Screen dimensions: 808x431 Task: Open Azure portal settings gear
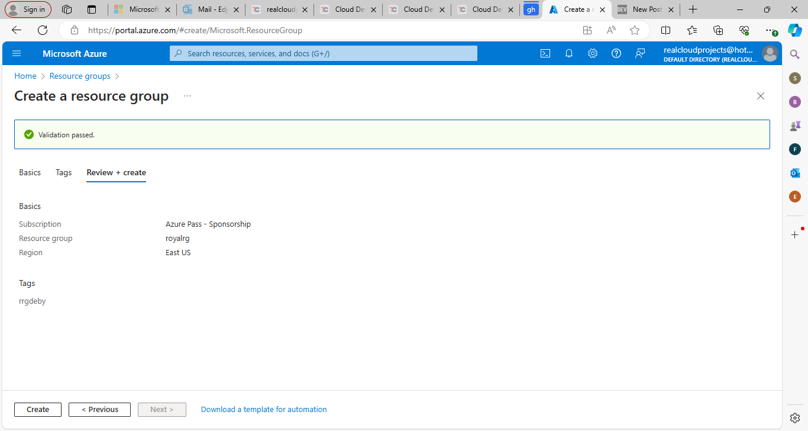coord(593,53)
